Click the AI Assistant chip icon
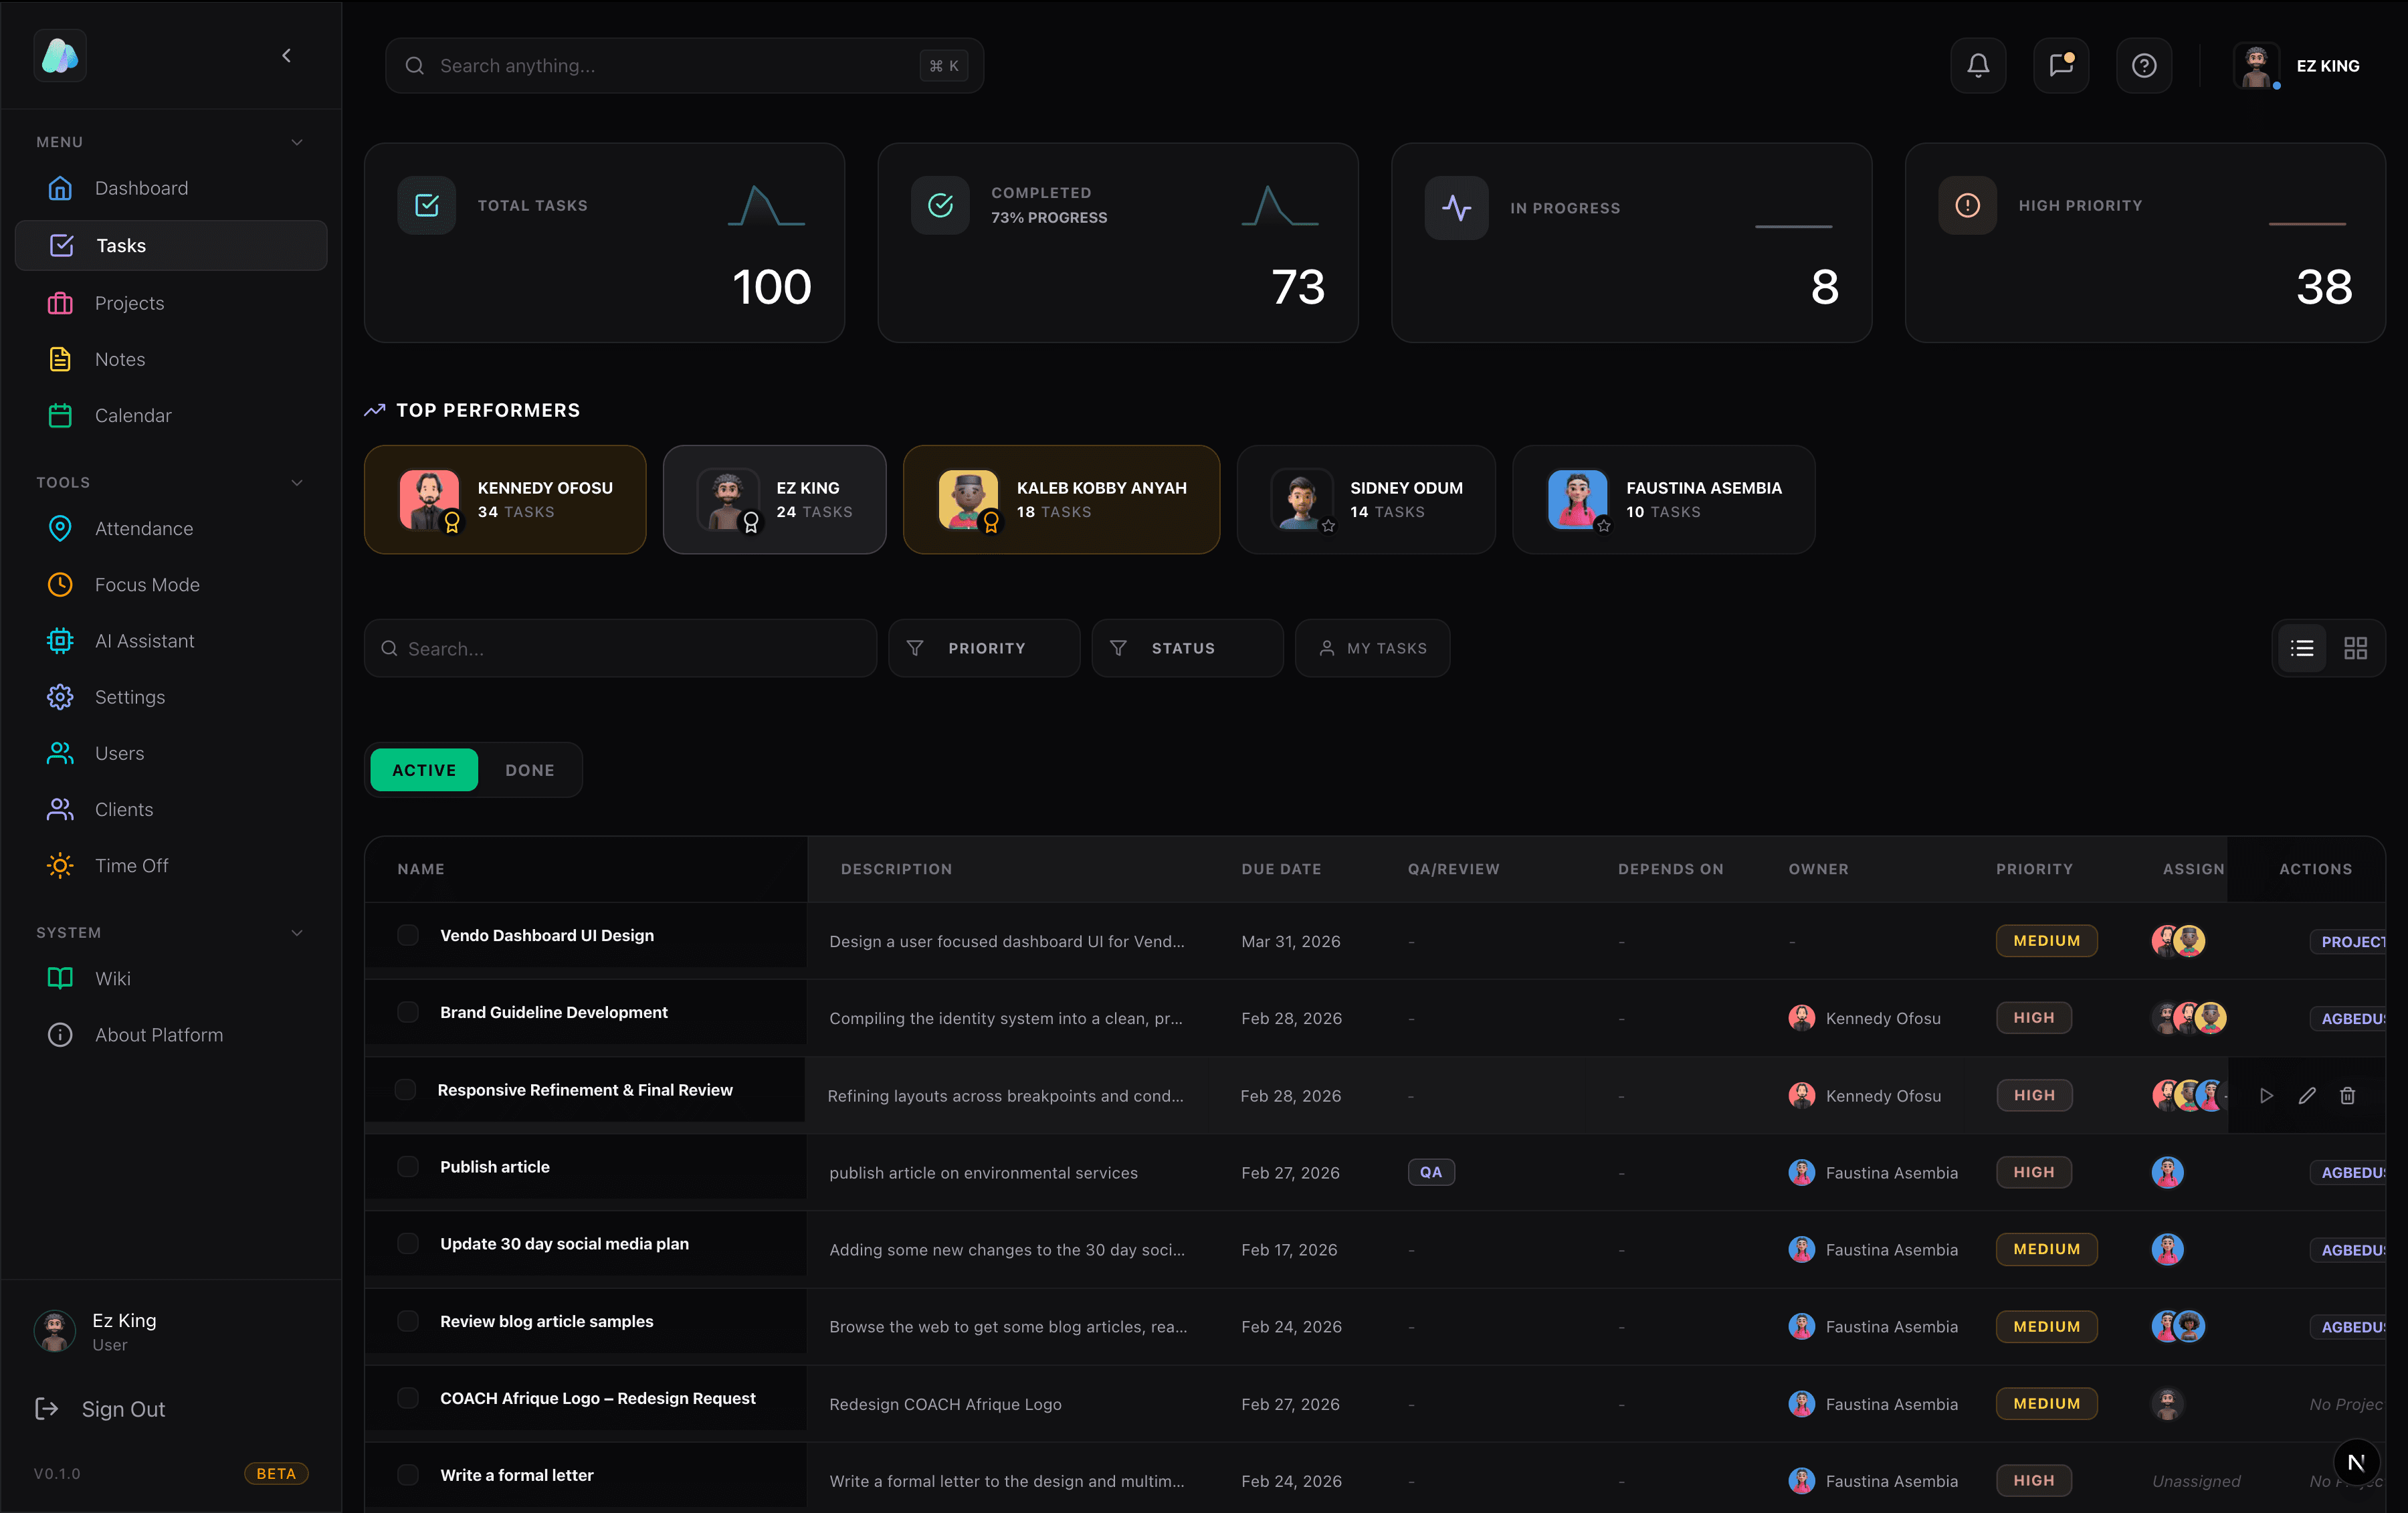 (60, 640)
